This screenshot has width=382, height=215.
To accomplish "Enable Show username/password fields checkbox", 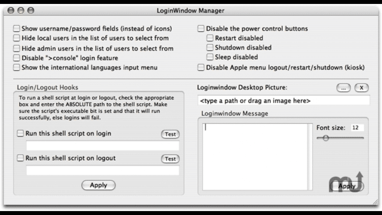I will click(x=16, y=29).
